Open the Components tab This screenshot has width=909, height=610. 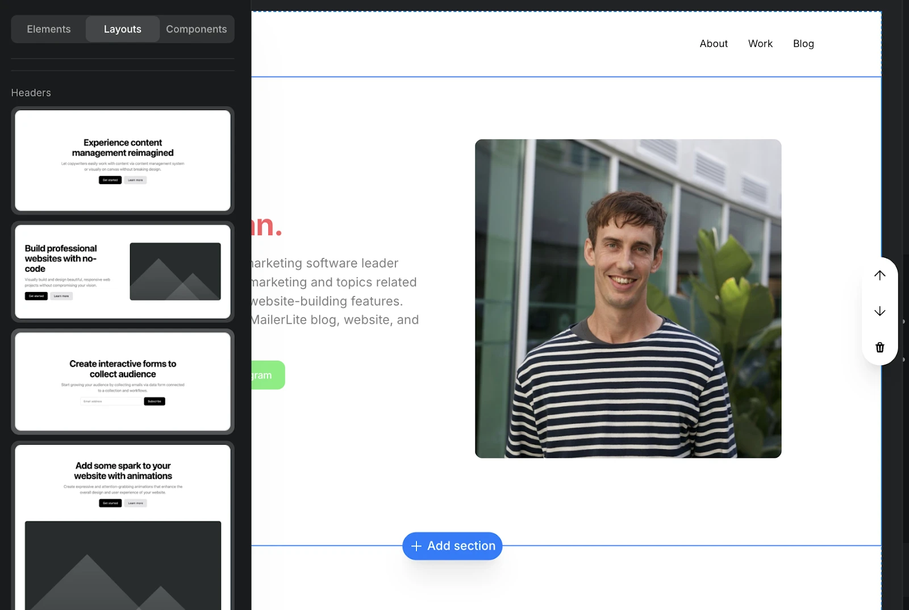[196, 29]
